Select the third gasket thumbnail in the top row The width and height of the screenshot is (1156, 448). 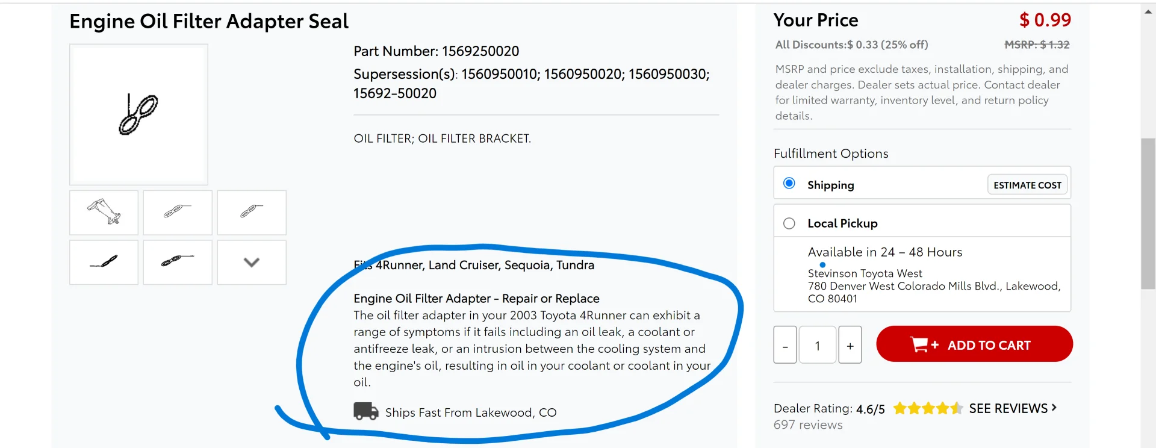coord(252,213)
